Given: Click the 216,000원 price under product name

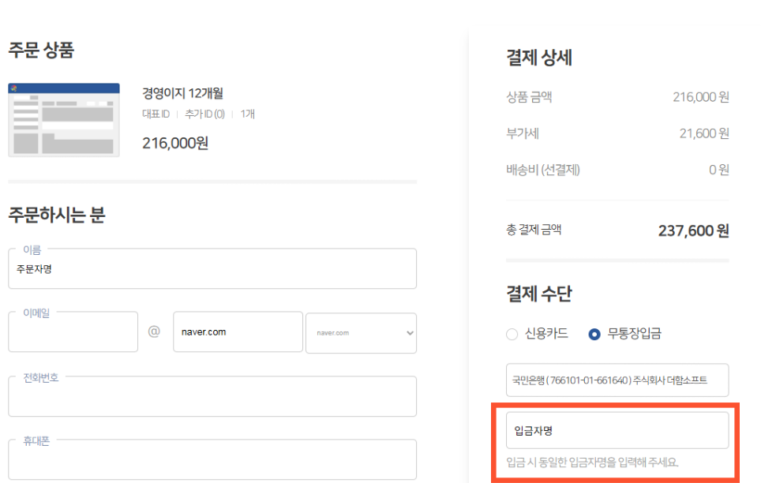Looking at the screenshot, I should coord(175,143).
